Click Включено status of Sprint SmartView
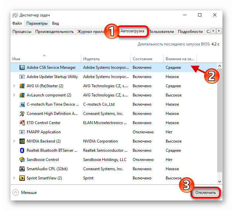Viewport: 233px width, 211px height. pyautogui.click(x=142, y=178)
